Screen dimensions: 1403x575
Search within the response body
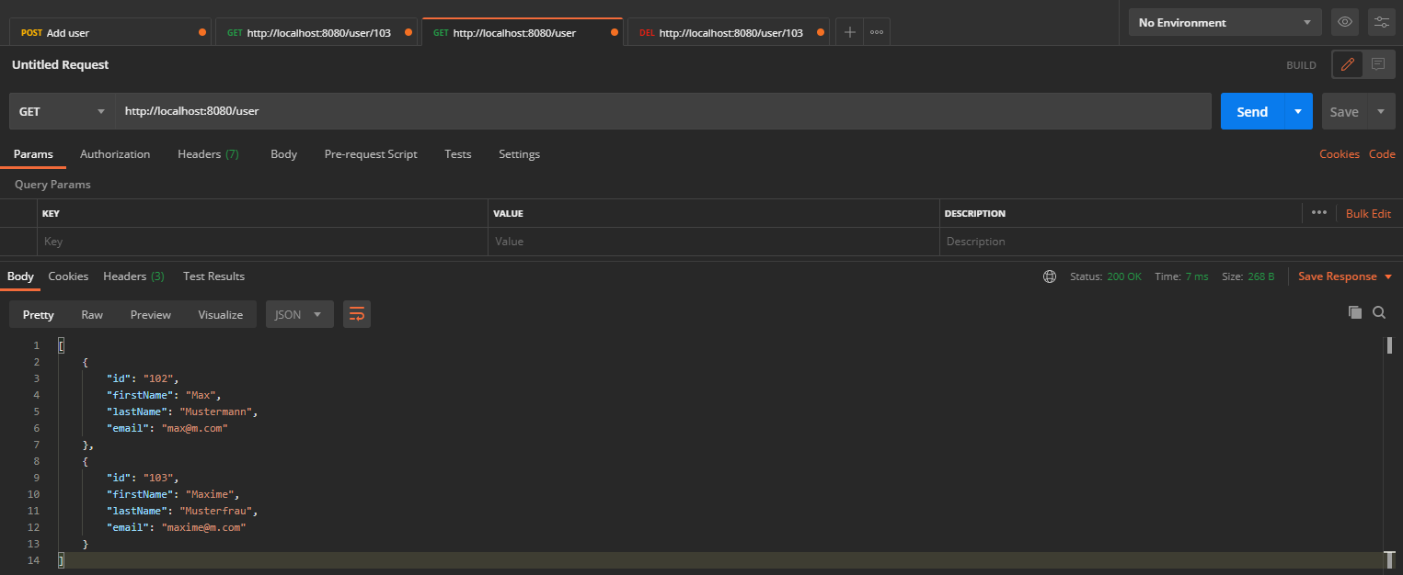point(1379,312)
